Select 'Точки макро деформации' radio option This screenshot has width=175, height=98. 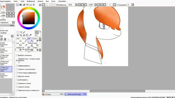coord(17,73)
